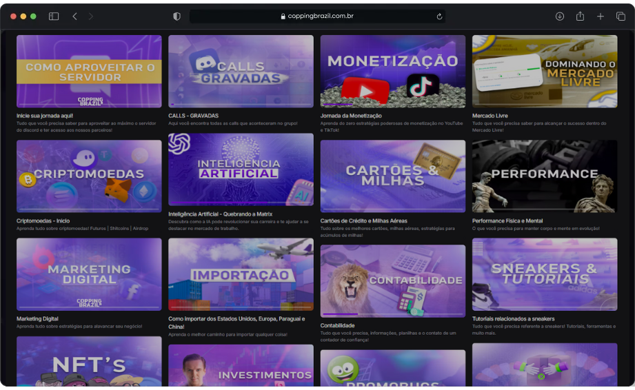Click 'Aprenda tudo sobre estratégias para alavancar' text
The image size is (635, 390).
pyautogui.click(x=79, y=327)
